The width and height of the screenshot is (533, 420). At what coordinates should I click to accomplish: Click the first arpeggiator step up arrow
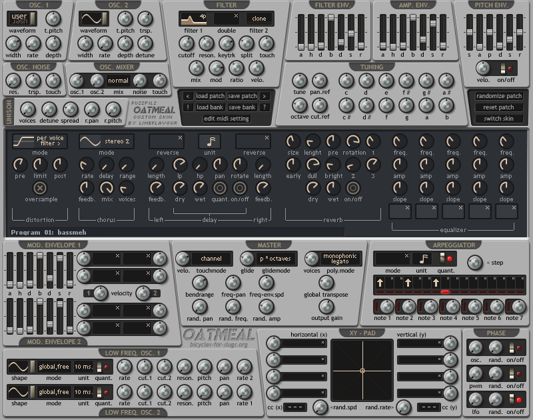pyautogui.click(x=380, y=283)
